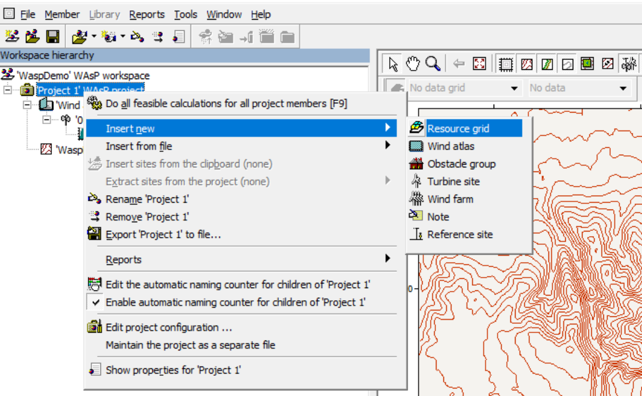Click the insert from file folder toolbar icon
642x396 pixels.
80,36
